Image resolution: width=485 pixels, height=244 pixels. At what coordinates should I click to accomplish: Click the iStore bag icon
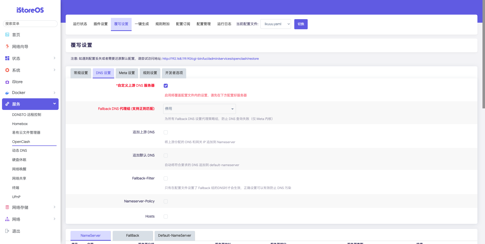[7, 82]
